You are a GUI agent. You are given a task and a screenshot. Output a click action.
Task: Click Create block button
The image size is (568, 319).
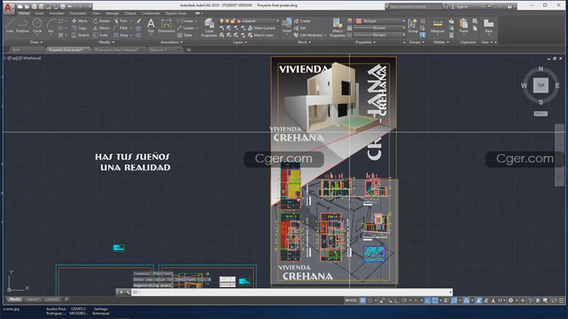(302, 21)
